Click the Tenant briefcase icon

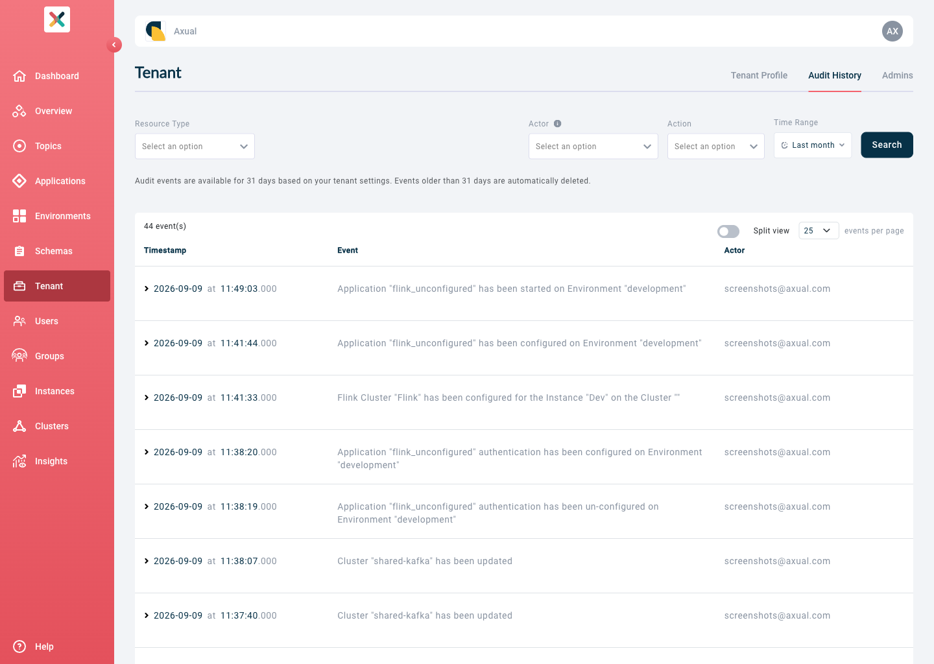coord(19,286)
